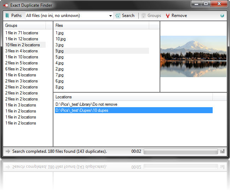Viewport: 230px width, 191px height.
Task: Click the statistics bars icon in status bar
Action: pyautogui.click(x=223, y=151)
